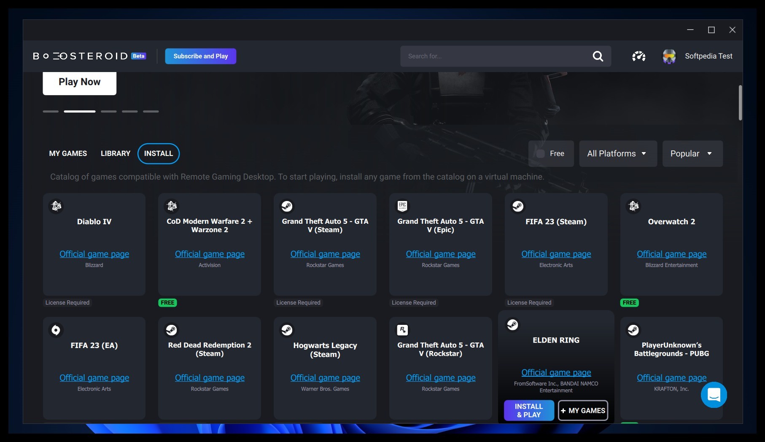Click Battle.net icon on CoD Modern Warfare 2 card
This screenshot has height=442, width=765.
tap(172, 206)
